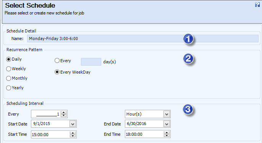Expand the Hour(s) interval unit dropdown
The image size is (262, 143).
(167, 114)
